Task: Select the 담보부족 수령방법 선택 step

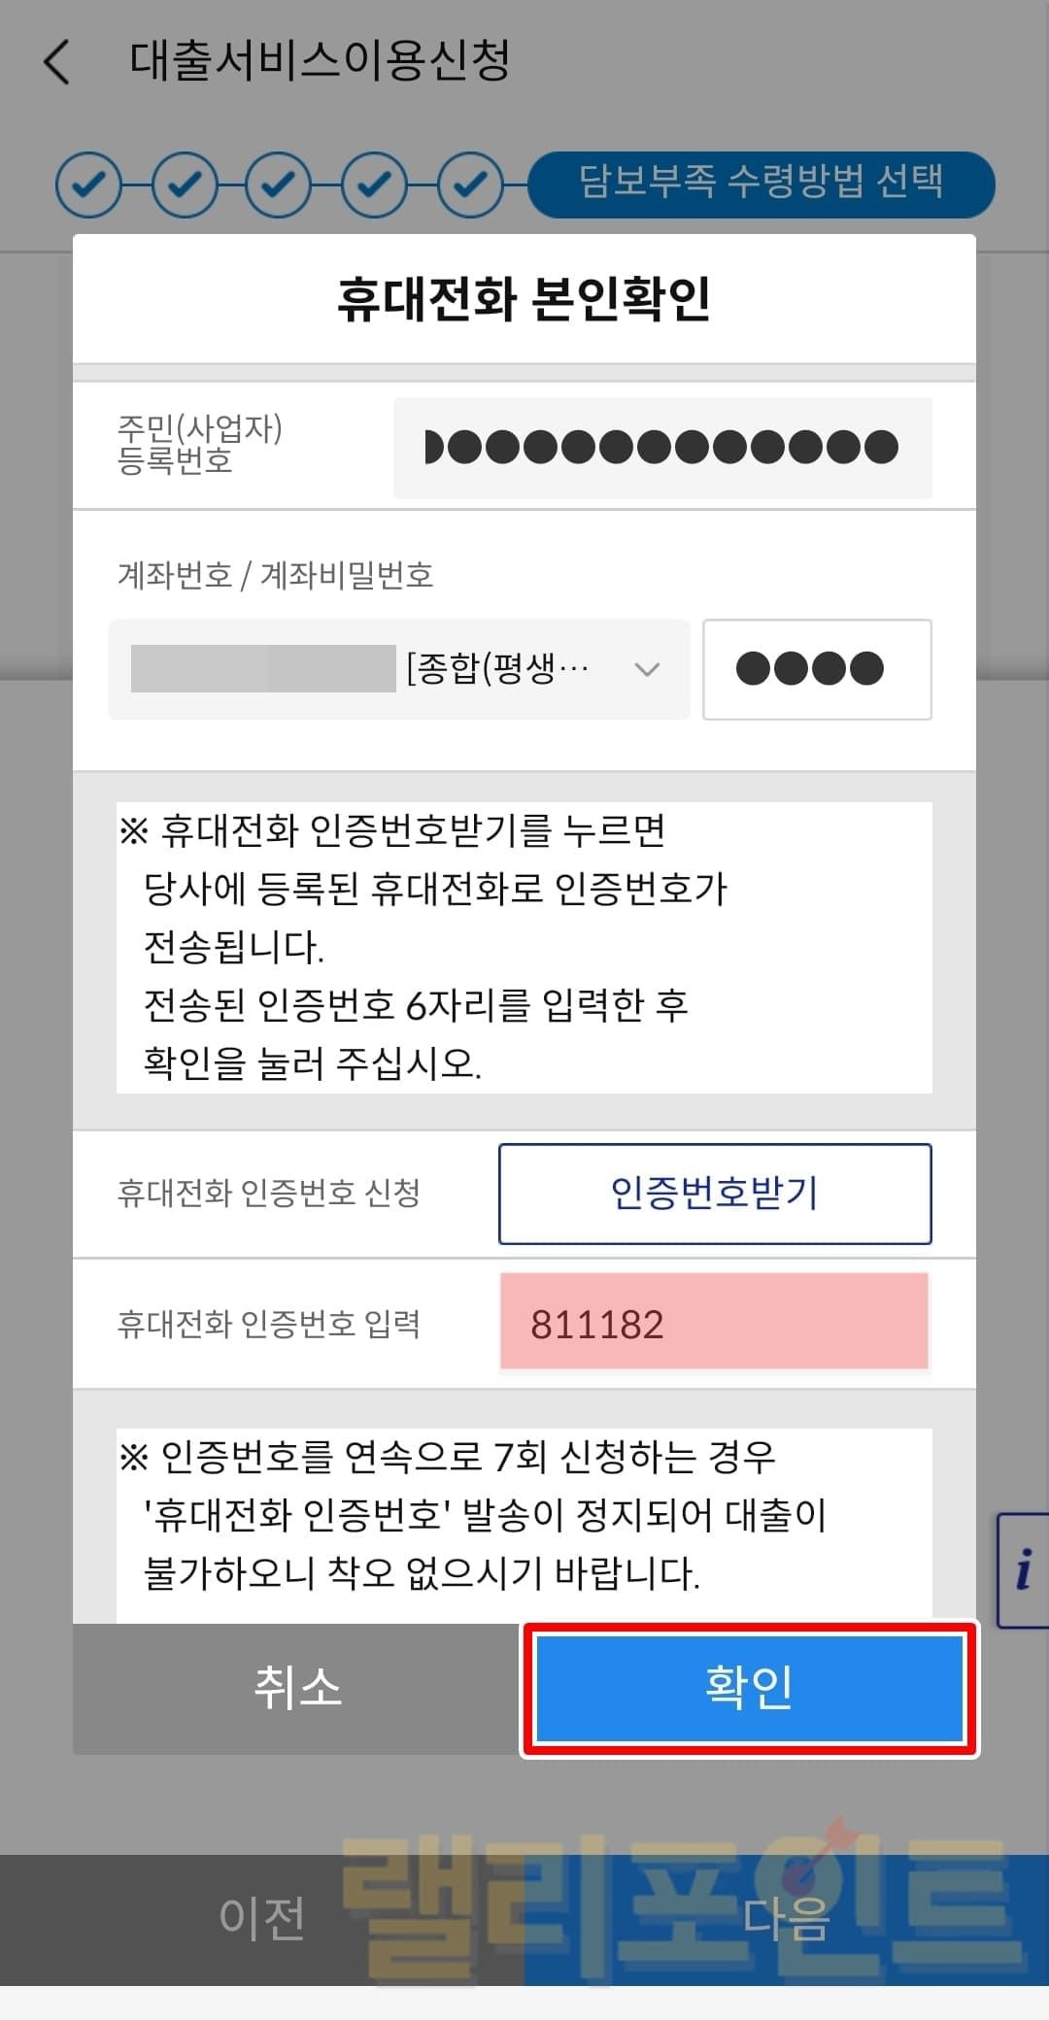Action: point(761,184)
